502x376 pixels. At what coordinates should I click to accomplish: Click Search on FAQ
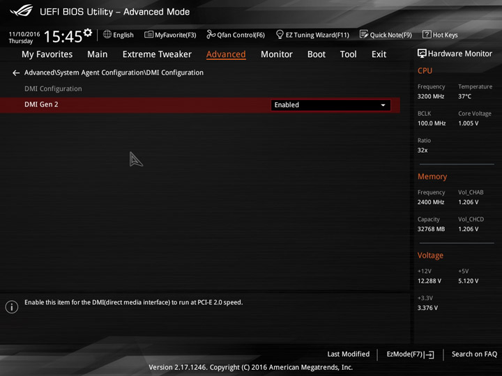[475, 354]
